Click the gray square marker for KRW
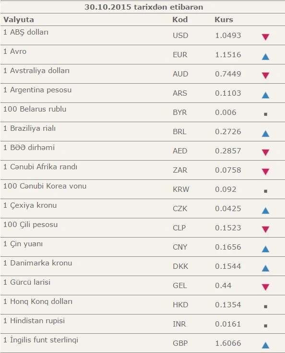 tap(265, 191)
